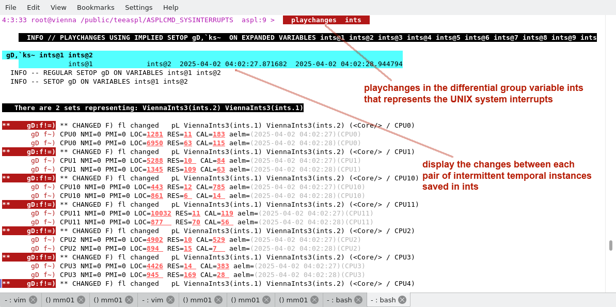
Task: Open the Help menu
Action: (170, 7)
